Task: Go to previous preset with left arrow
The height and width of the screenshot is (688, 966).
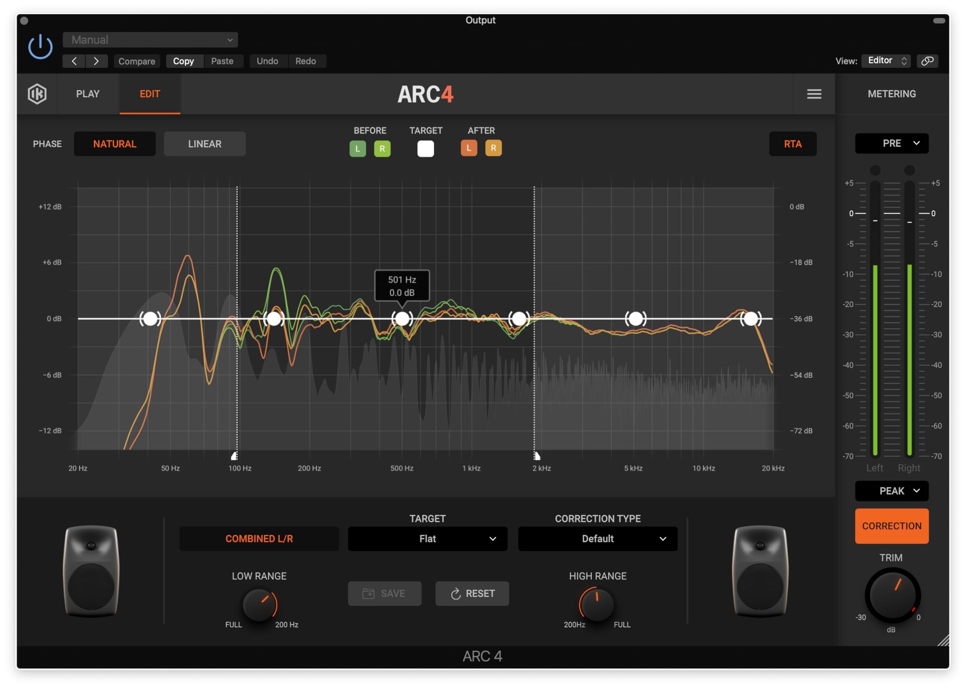Action: pyautogui.click(x=74, y=61)
